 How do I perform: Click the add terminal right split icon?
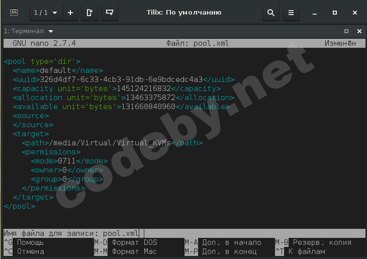click(89, 12)
